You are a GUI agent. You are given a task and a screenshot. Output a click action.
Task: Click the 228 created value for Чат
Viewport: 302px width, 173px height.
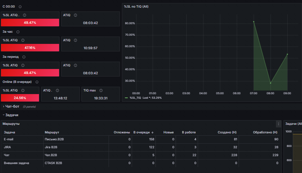pyautogui.click(x=234, y=155)
